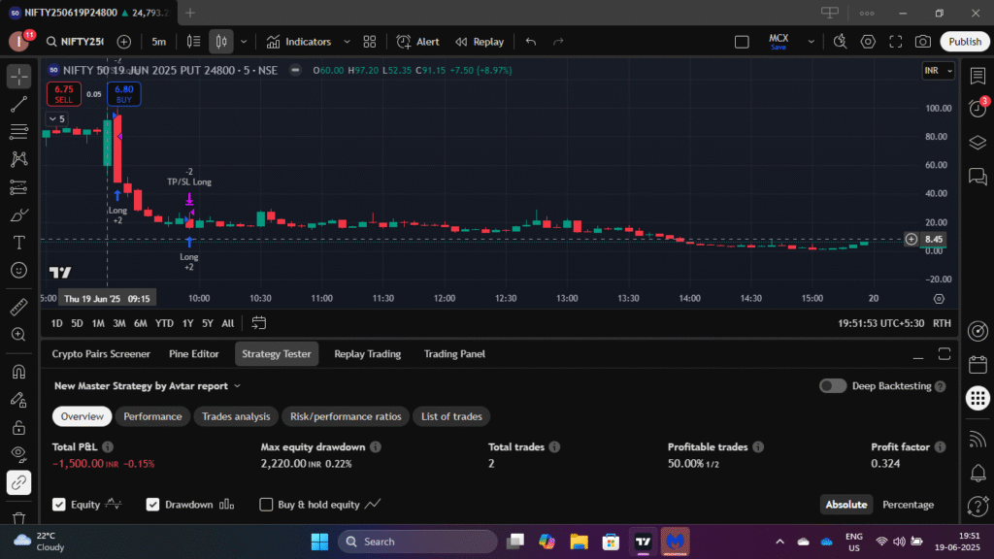Select the chart patterns tool

click(19, 159)
